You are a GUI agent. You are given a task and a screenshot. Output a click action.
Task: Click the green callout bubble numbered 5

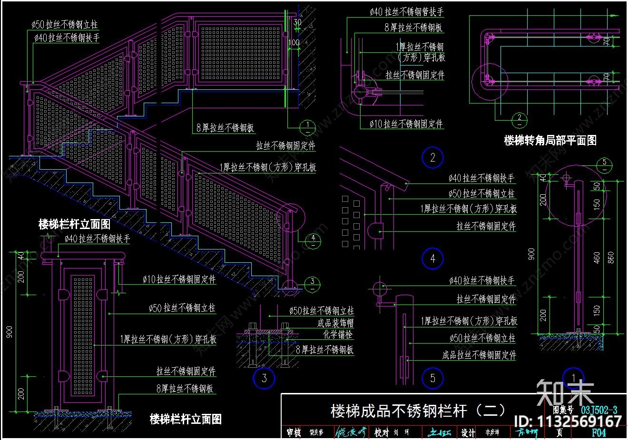pos(605,164)
